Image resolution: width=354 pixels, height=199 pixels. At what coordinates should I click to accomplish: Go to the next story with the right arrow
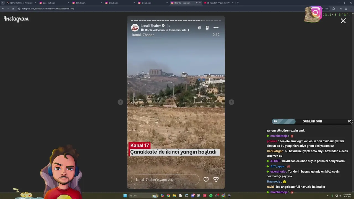click(231, 102)
